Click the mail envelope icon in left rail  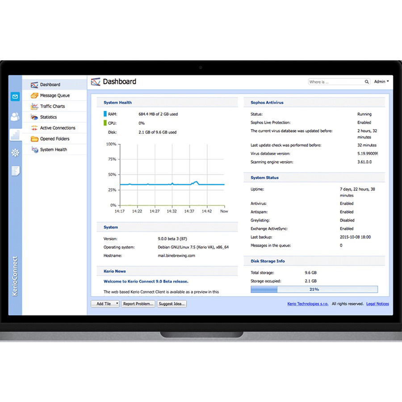[15, 96]
